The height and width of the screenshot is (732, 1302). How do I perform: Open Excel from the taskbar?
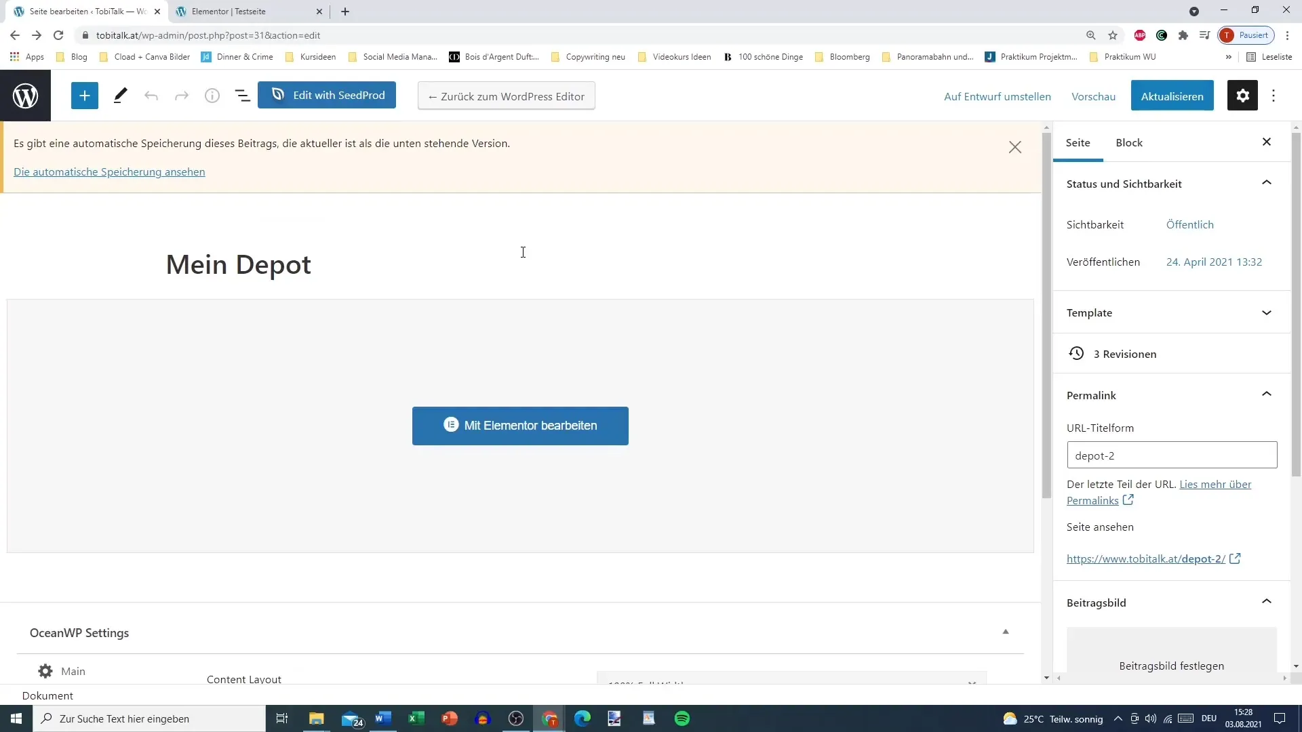click(x=416, y=718)
